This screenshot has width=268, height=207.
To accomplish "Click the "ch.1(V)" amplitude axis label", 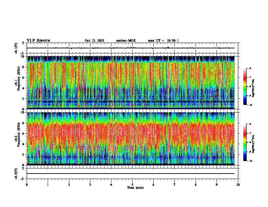I will coord(16,48).
